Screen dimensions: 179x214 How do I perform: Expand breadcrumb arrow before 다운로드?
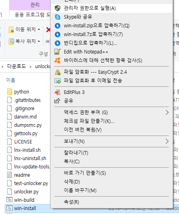[2, 67]
